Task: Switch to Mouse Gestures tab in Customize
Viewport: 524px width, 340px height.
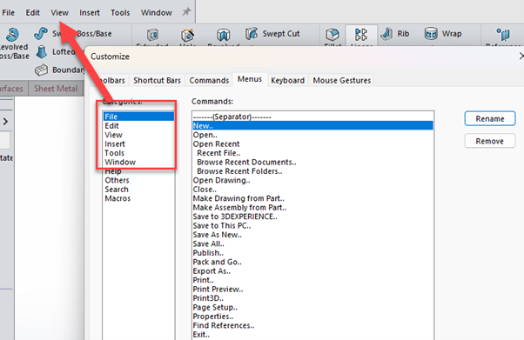Action: tap(342, 81)
